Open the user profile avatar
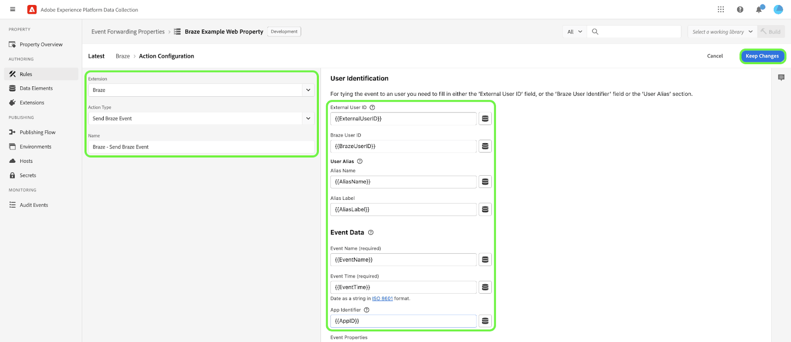The width and height of the screenshot is (791, 342). [x=778, y=9]
